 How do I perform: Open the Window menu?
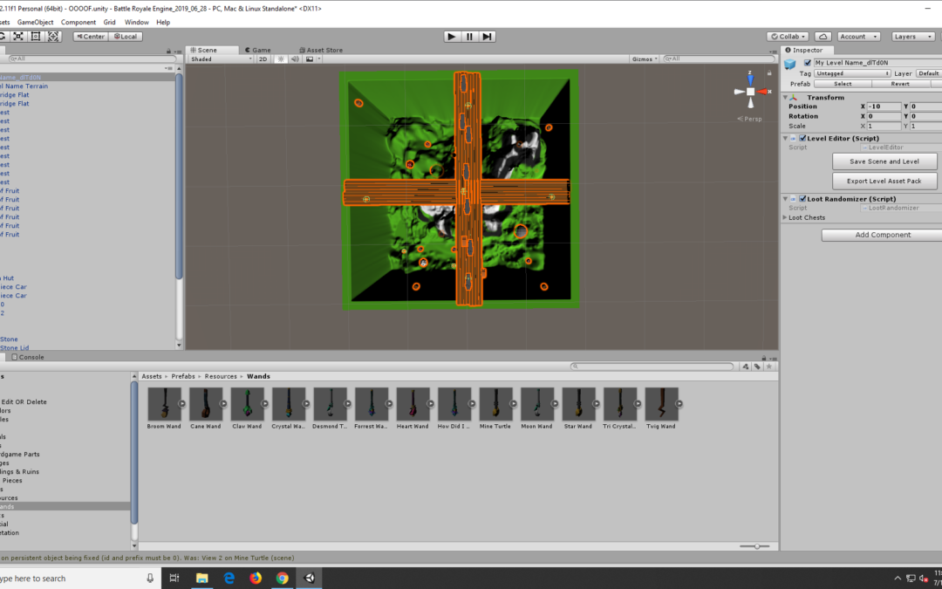[x=136, y=22]
